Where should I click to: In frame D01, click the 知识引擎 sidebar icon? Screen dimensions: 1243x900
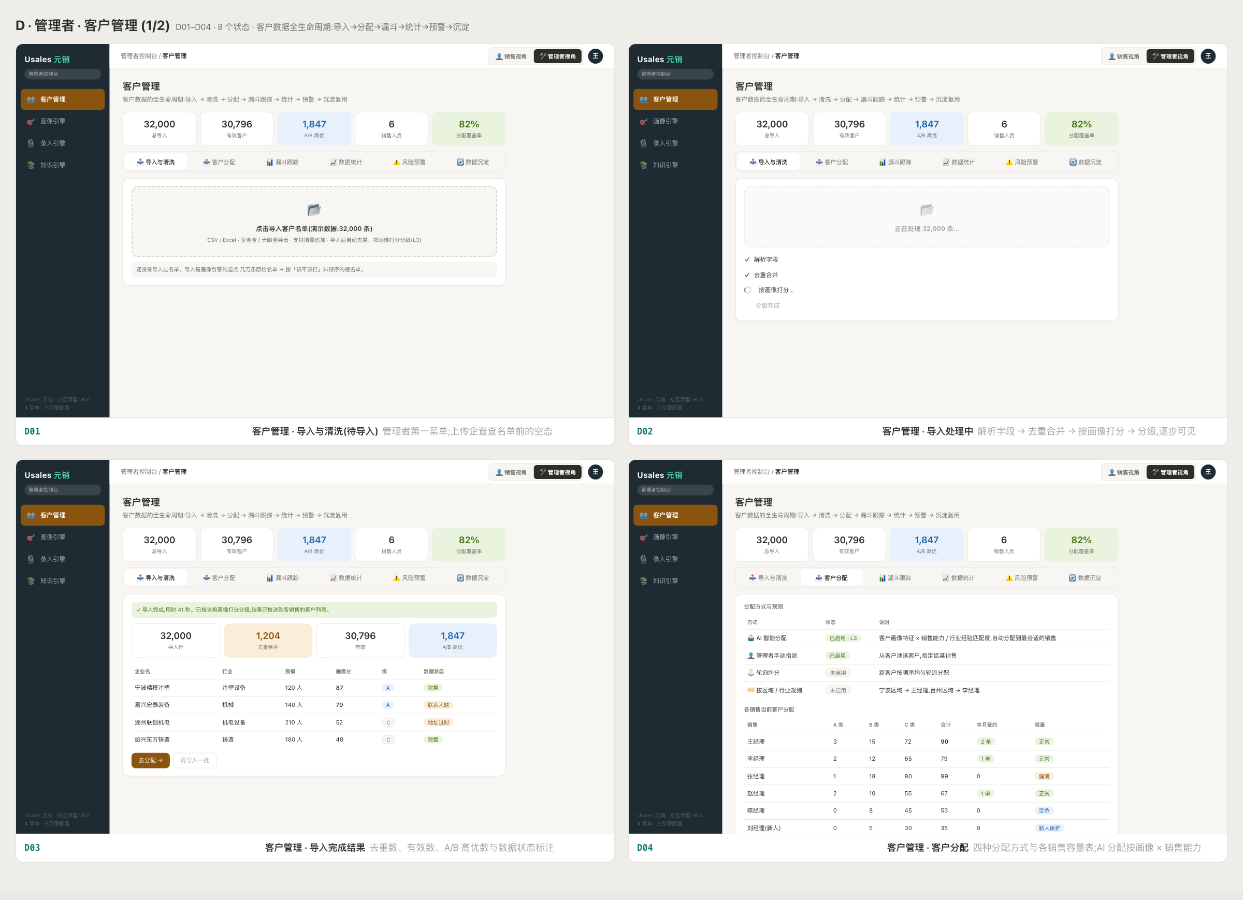coord(31,165)
